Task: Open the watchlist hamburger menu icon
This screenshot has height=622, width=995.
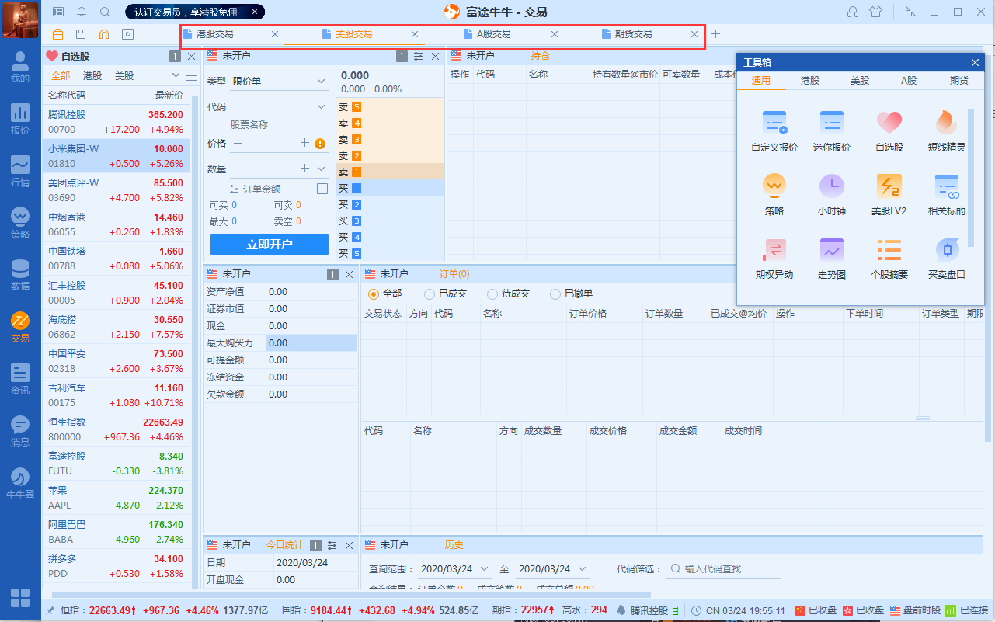Action: (190, 75)
